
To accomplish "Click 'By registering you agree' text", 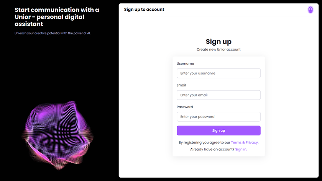I will (204, 142).
